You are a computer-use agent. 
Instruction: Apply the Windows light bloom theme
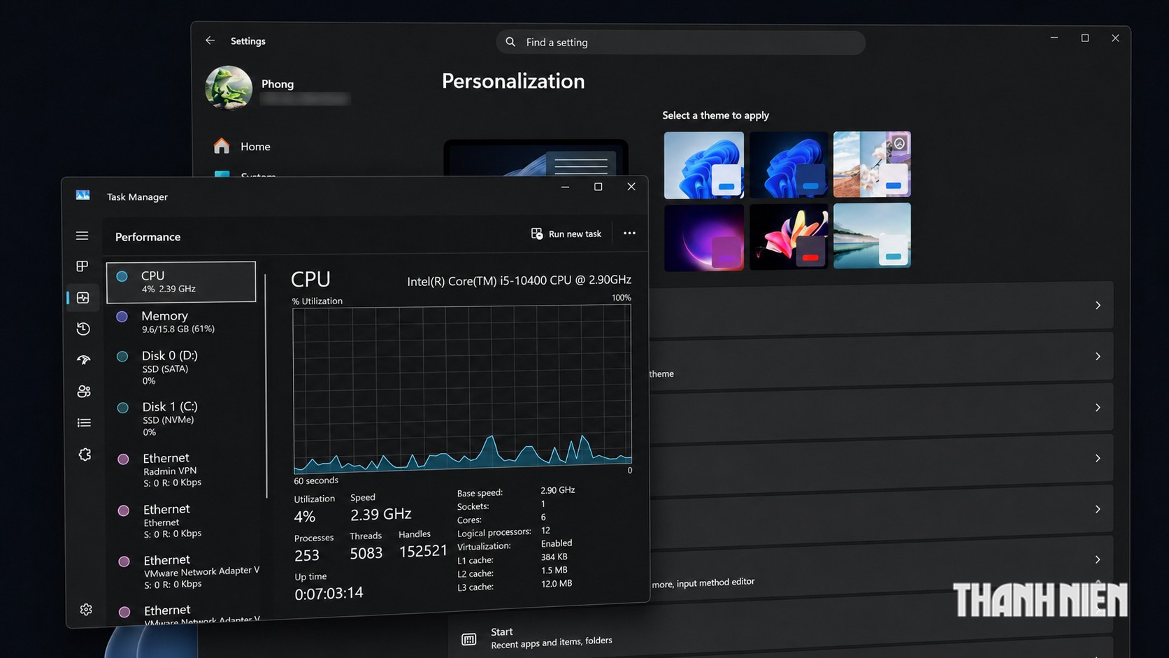coord(704,165)
